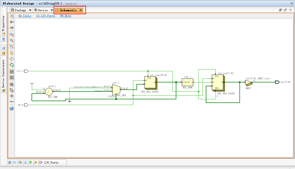Open the Find Results bottom tab icon
The height and width of the screenshot is (169, 295).
coord(36,162)
